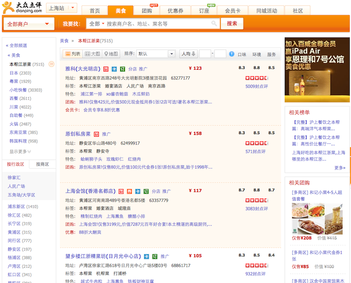The height and width of the screenshot is (283, 351).
Task: Select 川菜 (4022) category
Action: [21, 107]
